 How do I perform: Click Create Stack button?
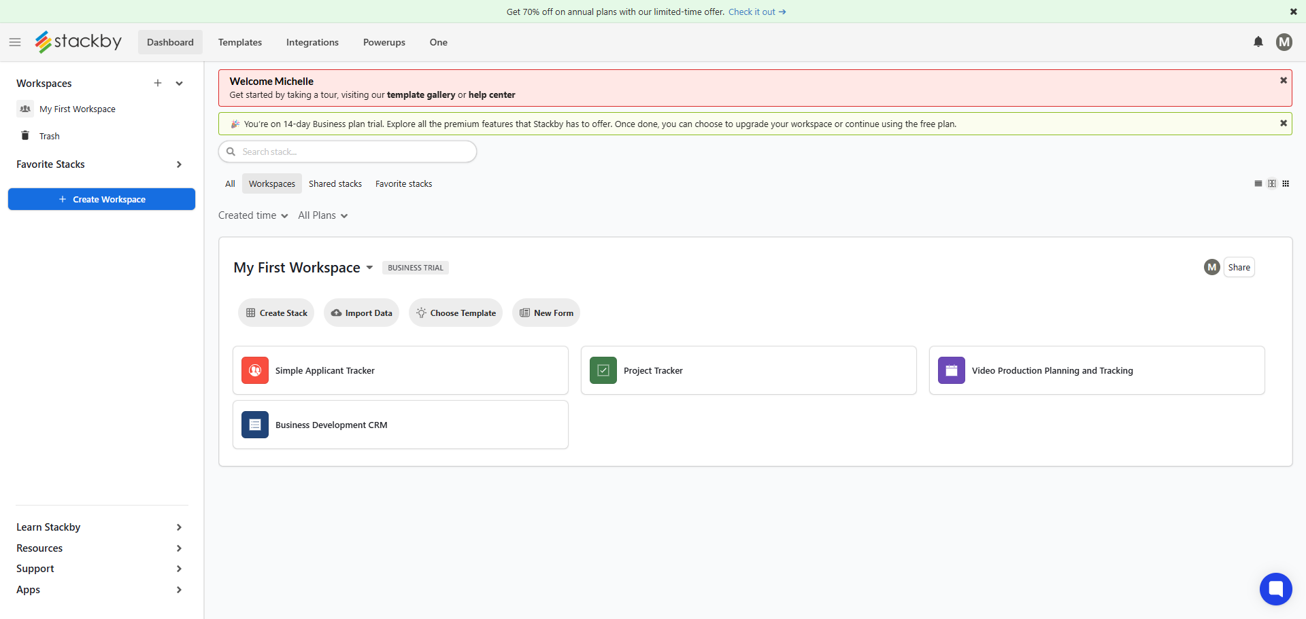coord(276,313)
